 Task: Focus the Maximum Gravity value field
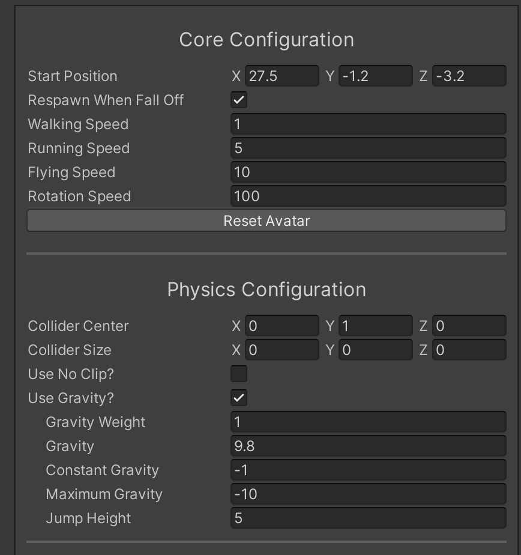click(x=368, y=494)
